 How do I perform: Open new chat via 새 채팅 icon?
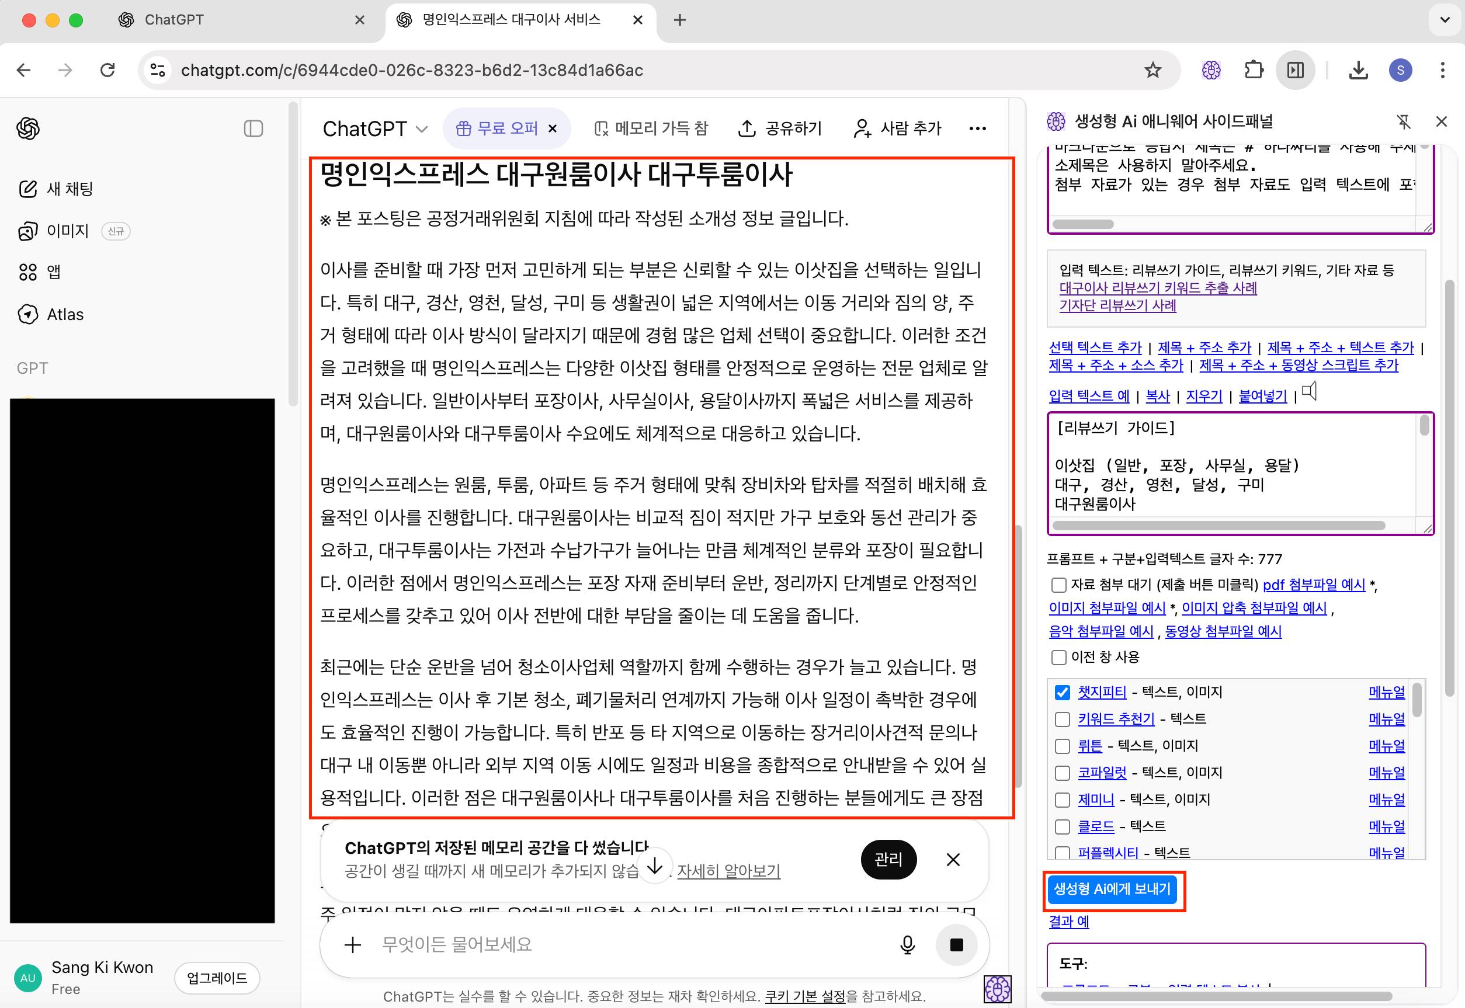(28, 189)
